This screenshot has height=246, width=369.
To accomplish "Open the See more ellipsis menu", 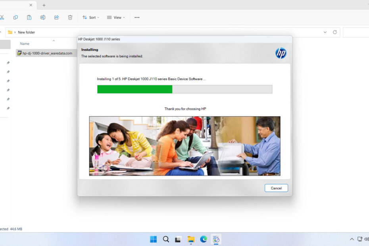I will (137, 17).
